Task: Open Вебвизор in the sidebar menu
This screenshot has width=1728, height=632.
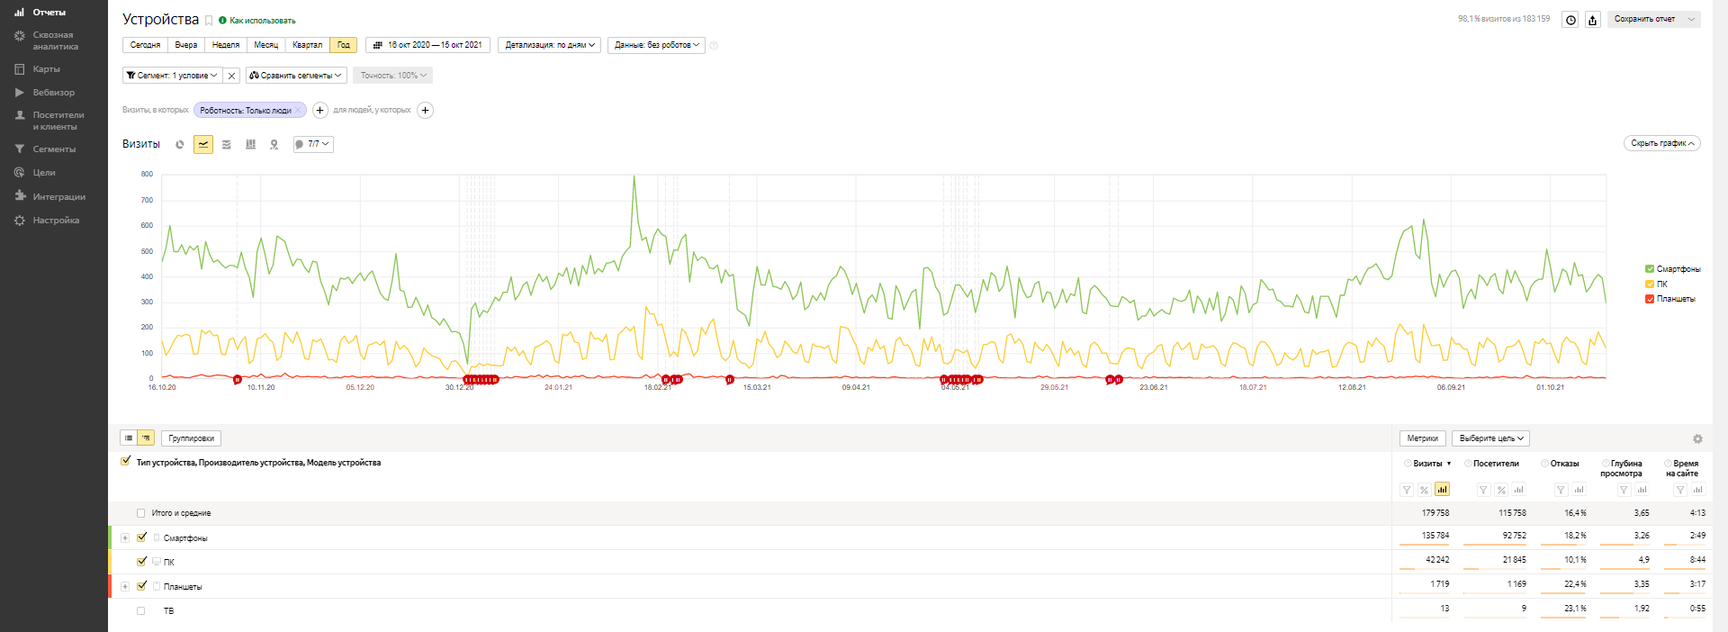Action: [x=53, y=93]
